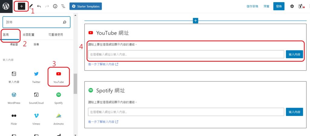This screenshot has height=136, width=310.
Task: Click the YouTube 網址 block heading
Action: [x=113, y=33]
